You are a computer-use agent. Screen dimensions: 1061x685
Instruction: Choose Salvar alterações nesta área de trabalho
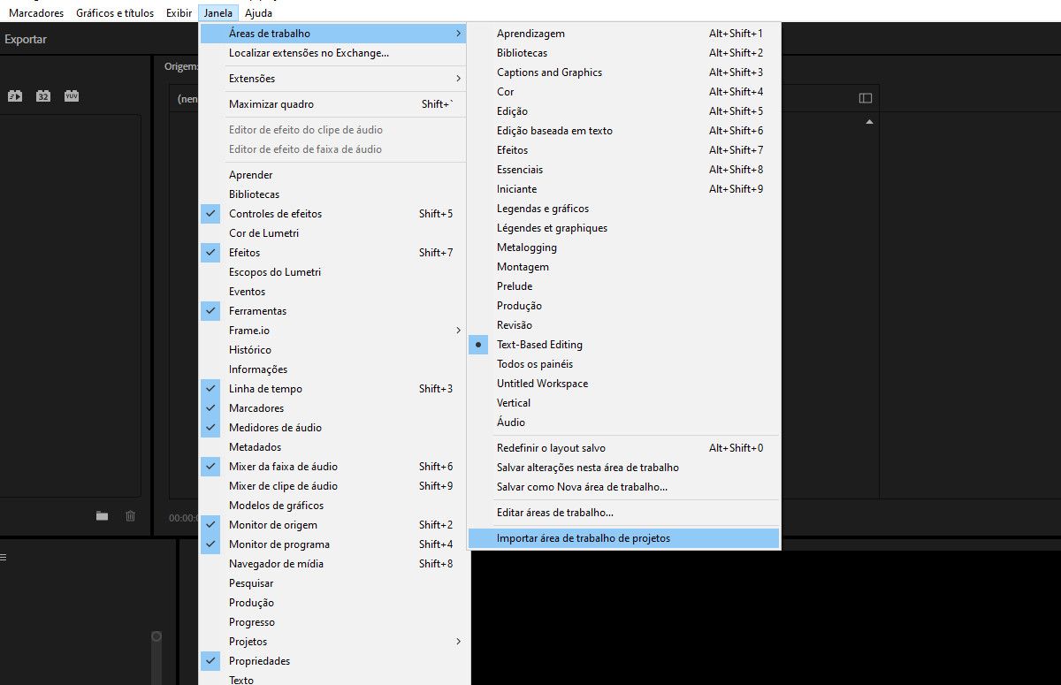pyautogui.click(x=624, y=468)
